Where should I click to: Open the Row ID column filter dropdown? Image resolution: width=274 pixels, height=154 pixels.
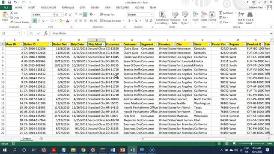point(21,44)
